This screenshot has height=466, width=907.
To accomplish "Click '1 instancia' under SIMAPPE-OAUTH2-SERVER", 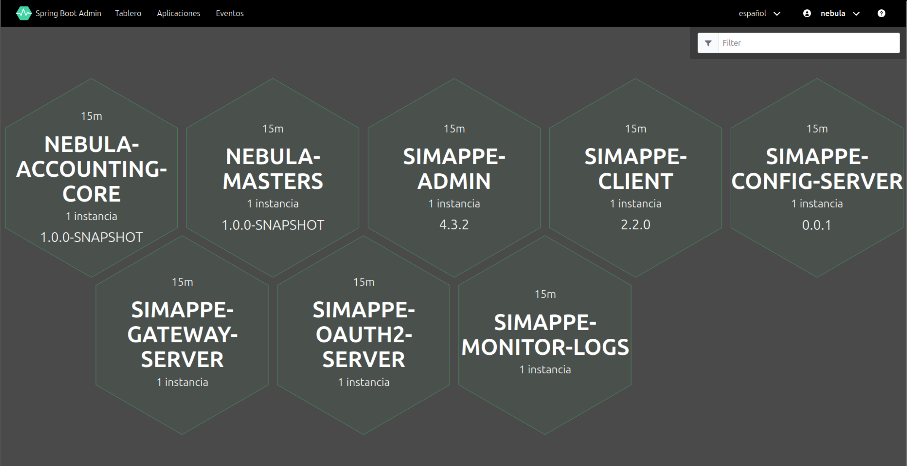I will tap(364, 382).
